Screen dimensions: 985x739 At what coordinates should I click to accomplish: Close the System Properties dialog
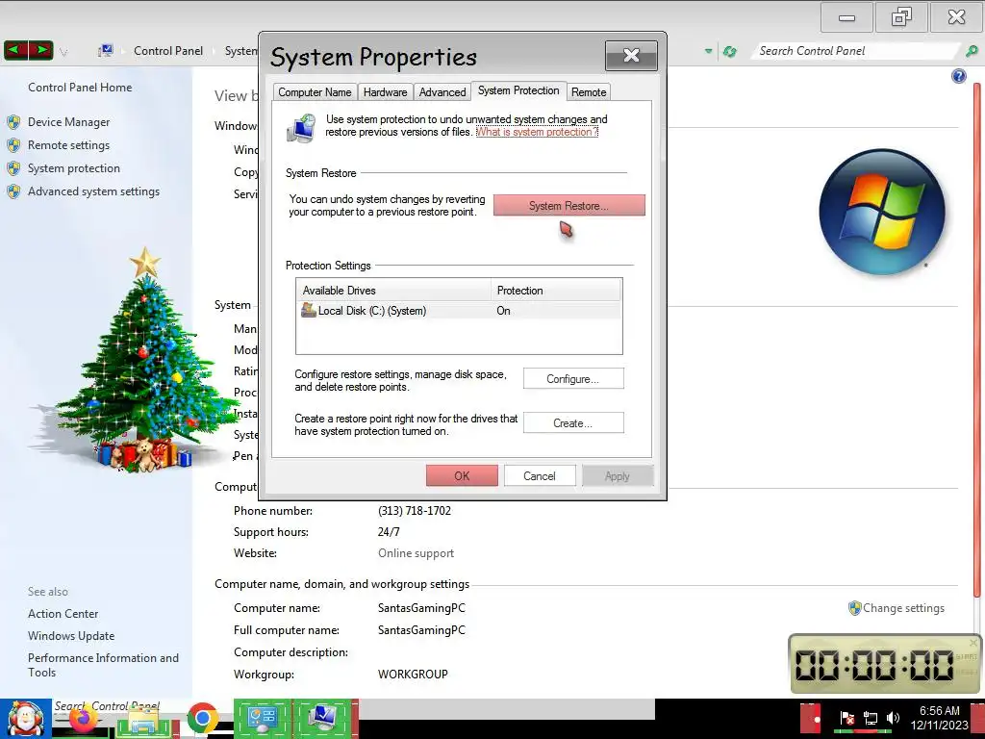pyautogui.click(x=631, y=56)
